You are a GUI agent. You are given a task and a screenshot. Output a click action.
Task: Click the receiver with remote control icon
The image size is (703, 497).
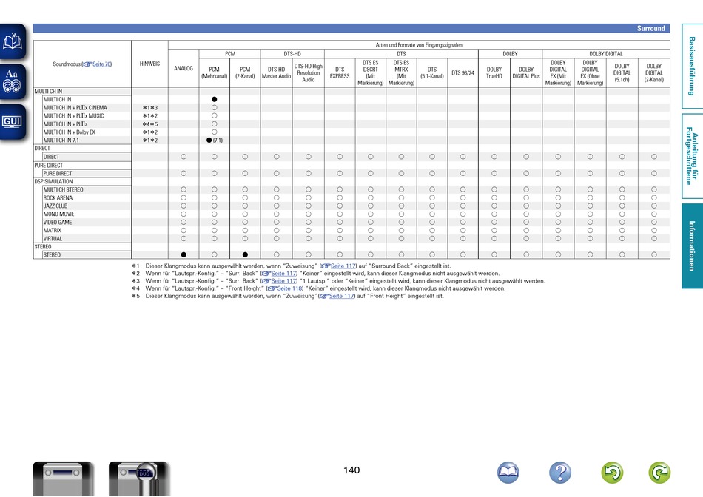coord(138,479)
